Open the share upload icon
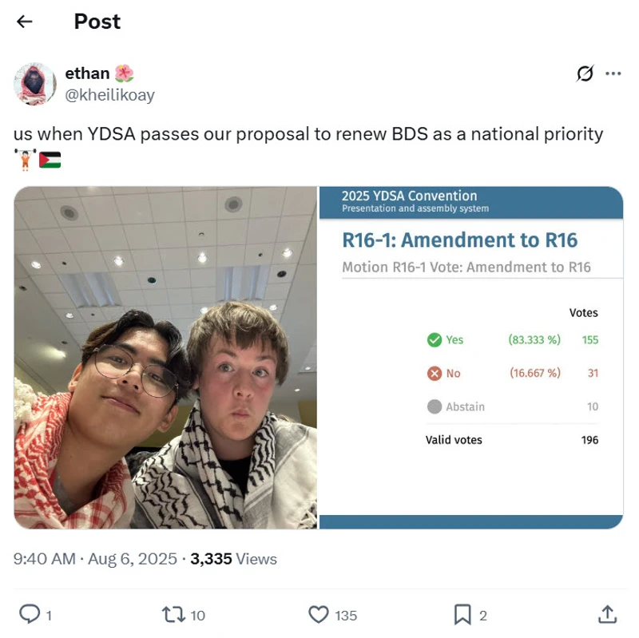This screenshot has width=639, height=638. [x=607, y=614]
